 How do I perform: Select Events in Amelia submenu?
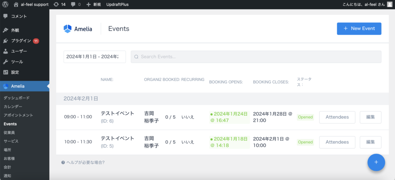[10, 124]
